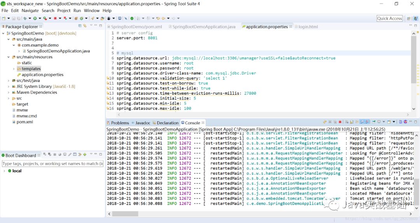420x223 pixels.
Task: Click the red Terminate icon in Console toolbar
Action: tap(340, 122)
